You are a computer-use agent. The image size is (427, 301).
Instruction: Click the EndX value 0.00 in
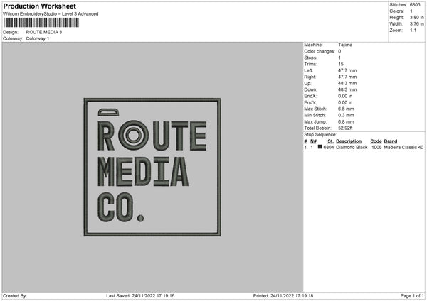pyautogui.click(x=345, y=96)
